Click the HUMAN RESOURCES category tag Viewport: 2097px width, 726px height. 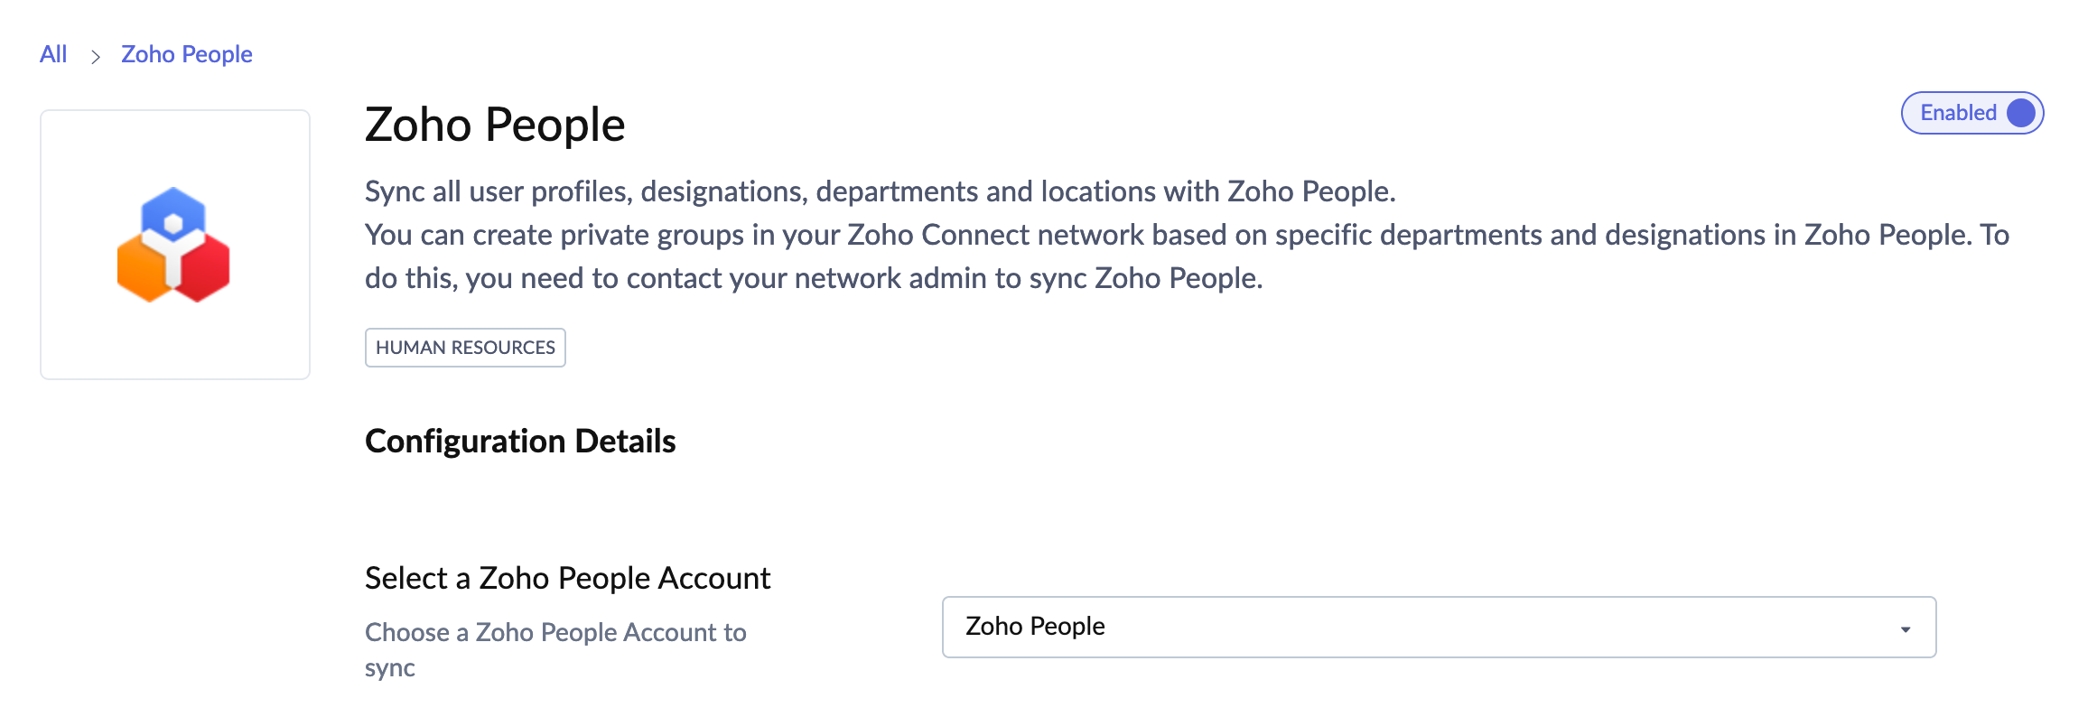pos(465,348)
